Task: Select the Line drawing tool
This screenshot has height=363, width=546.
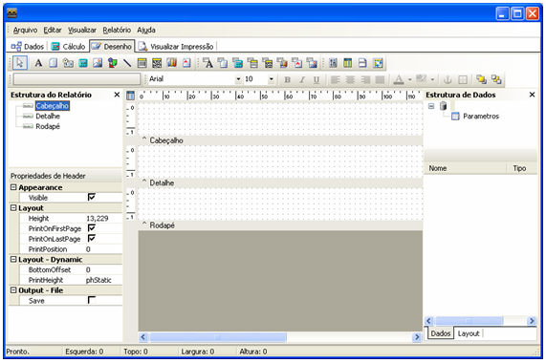Action: [x=127, y=63]
